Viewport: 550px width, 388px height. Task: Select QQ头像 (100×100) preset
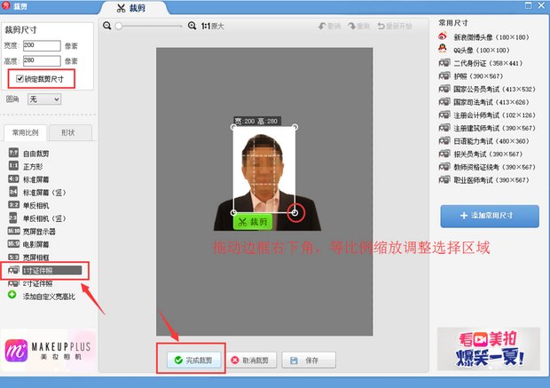tap(475, 50)
